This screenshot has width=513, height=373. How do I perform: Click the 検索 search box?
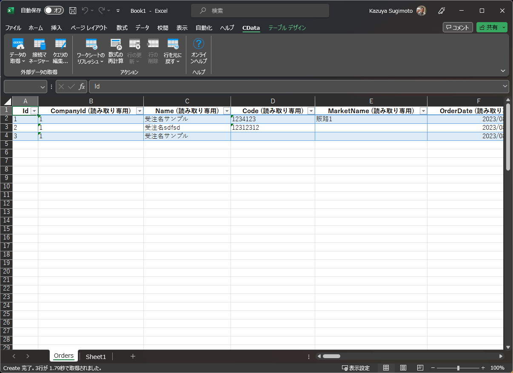(260, 11)
